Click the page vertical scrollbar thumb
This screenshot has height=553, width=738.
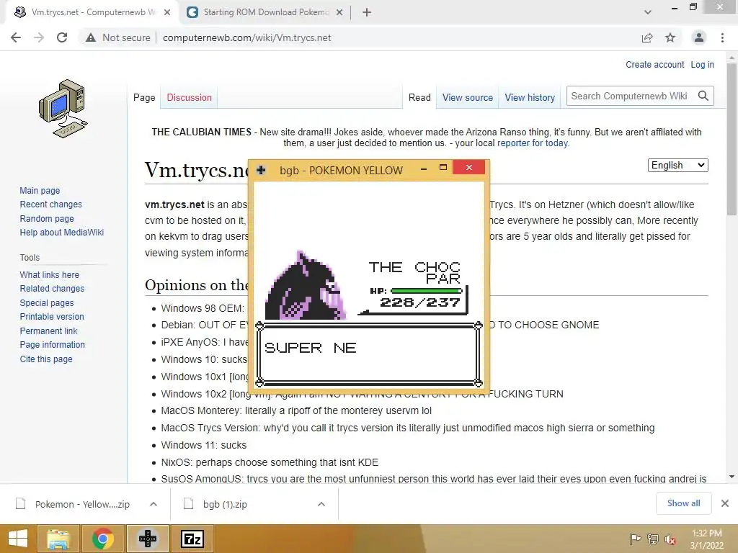pos(732,139)
